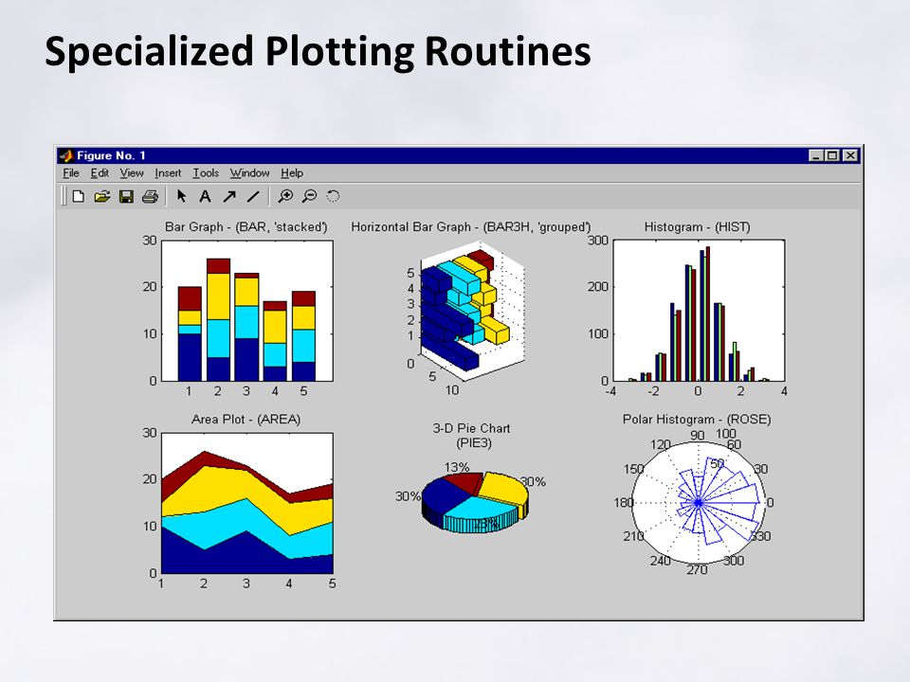Click the Print toolbar icon
Image resolution: width=910 pixels, height=682 pixels.
(151, 197)
